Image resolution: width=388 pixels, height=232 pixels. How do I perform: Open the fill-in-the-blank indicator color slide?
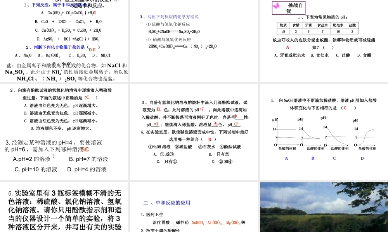click(x=194, y=132)
